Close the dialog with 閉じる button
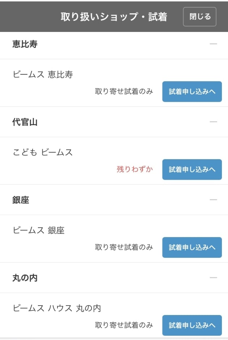Image resolution: width=228 pixels, height=340 pixels. (x=200, y=17)
